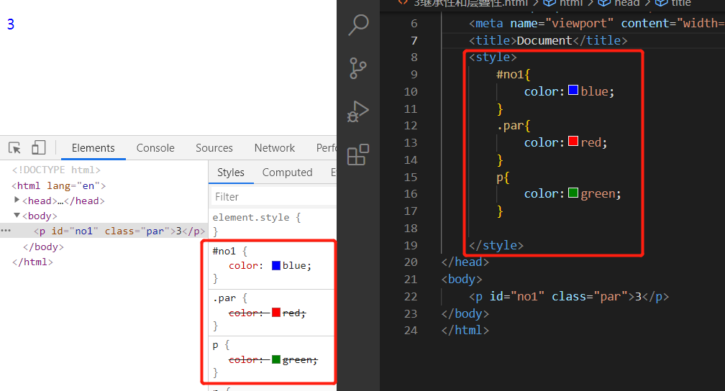Select the closing </body> tag in DOM tree
Screen dimensions: 725x391
click(43, 247)
